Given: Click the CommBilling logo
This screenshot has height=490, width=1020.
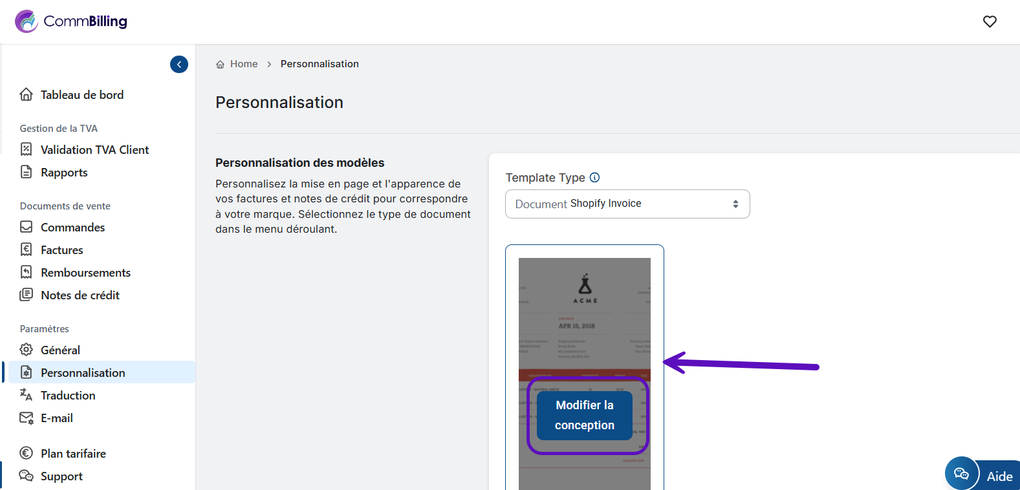Looking at the screenshot, I should [71, 21].
